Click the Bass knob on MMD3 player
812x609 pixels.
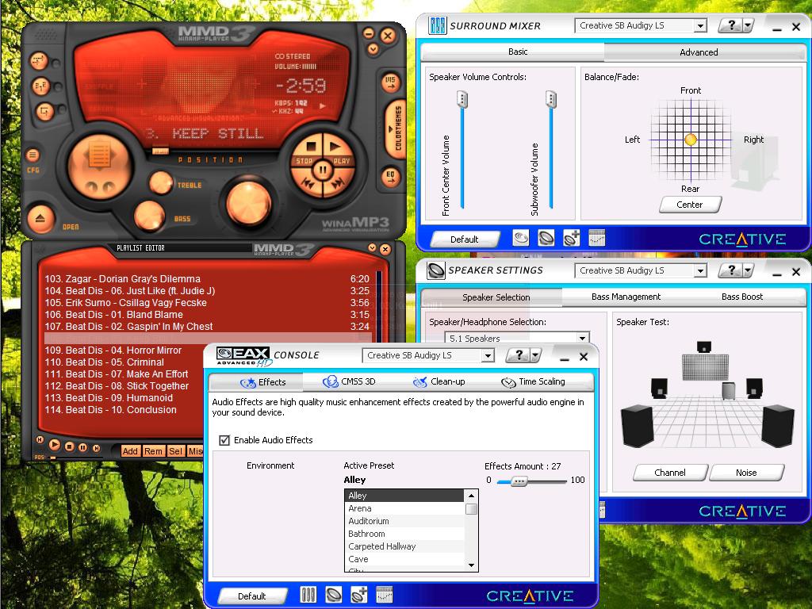tap(149, 215)
